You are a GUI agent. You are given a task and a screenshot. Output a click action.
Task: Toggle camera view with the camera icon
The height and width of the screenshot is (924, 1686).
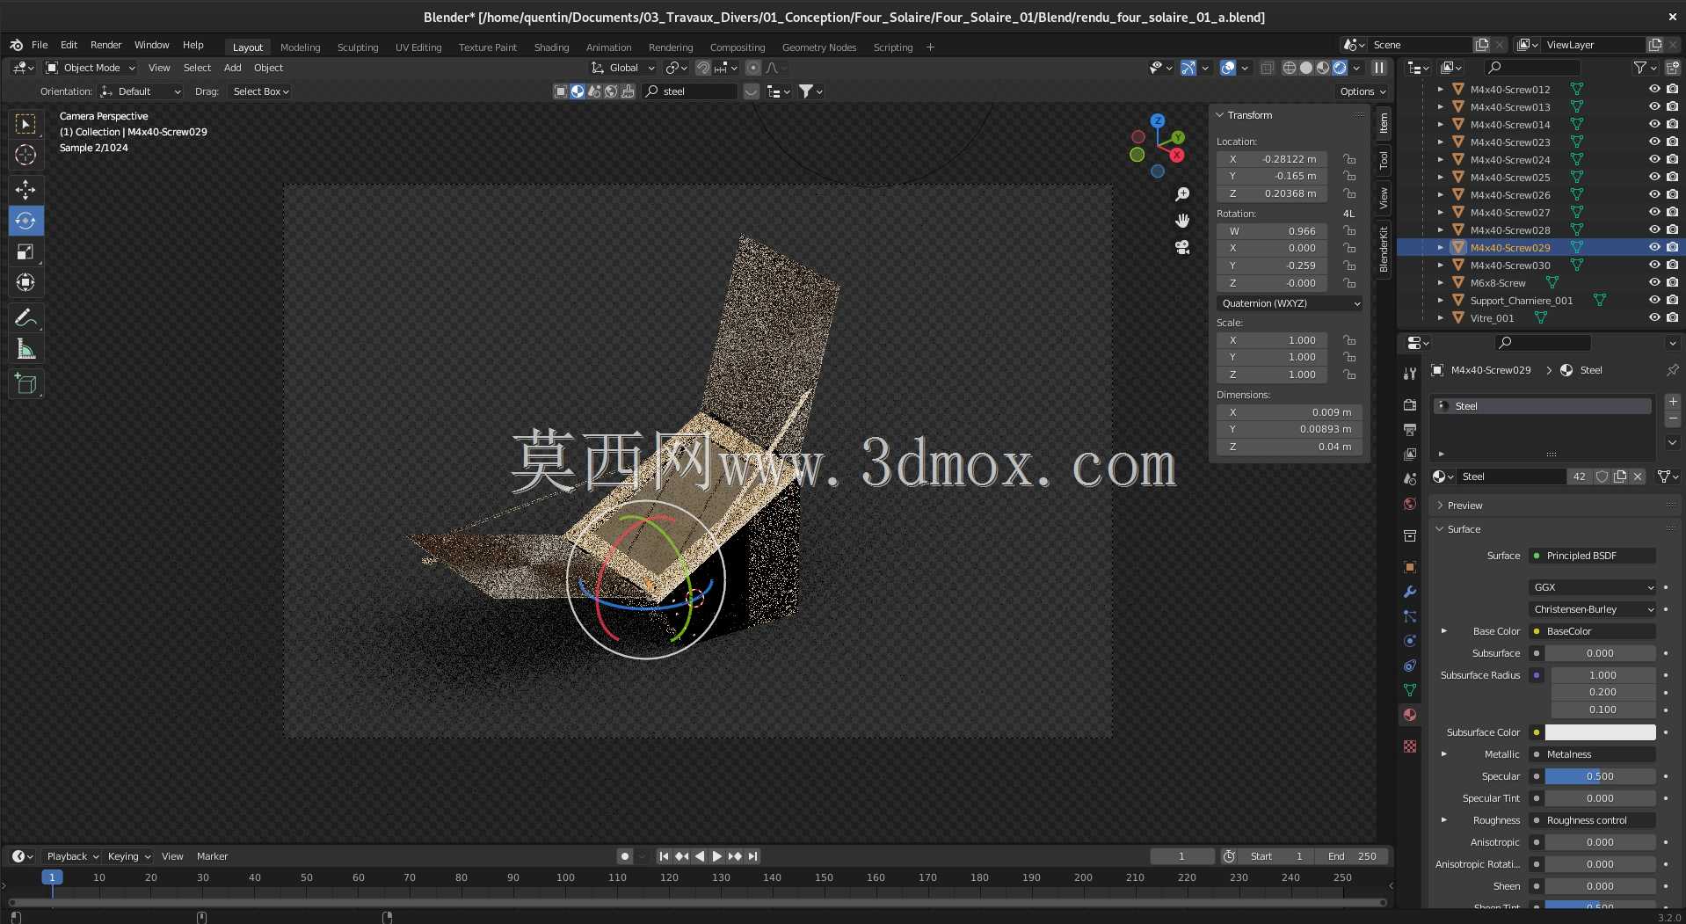click(x=1182, y=247)
